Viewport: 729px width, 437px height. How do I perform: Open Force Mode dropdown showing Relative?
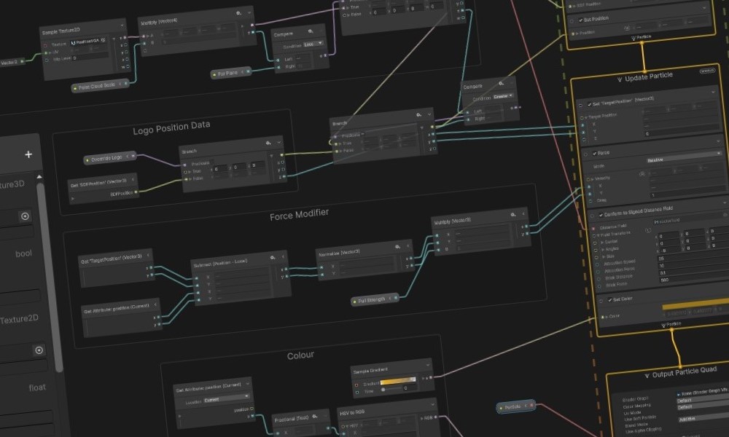(684, 157)
